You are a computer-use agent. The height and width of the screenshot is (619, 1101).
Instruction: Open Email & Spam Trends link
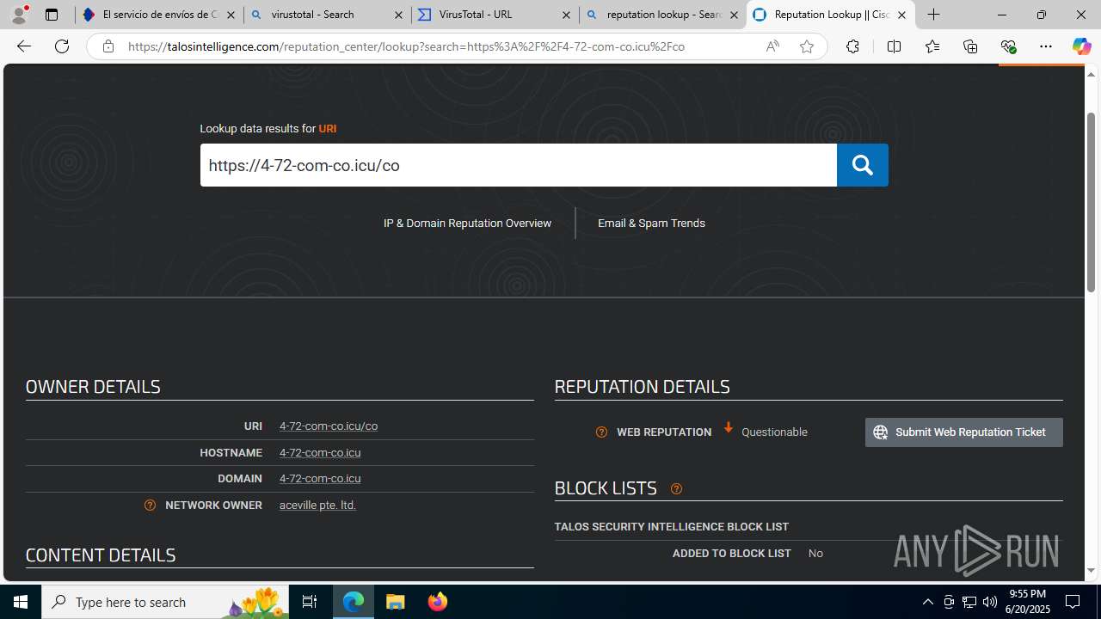click(651, 224)
